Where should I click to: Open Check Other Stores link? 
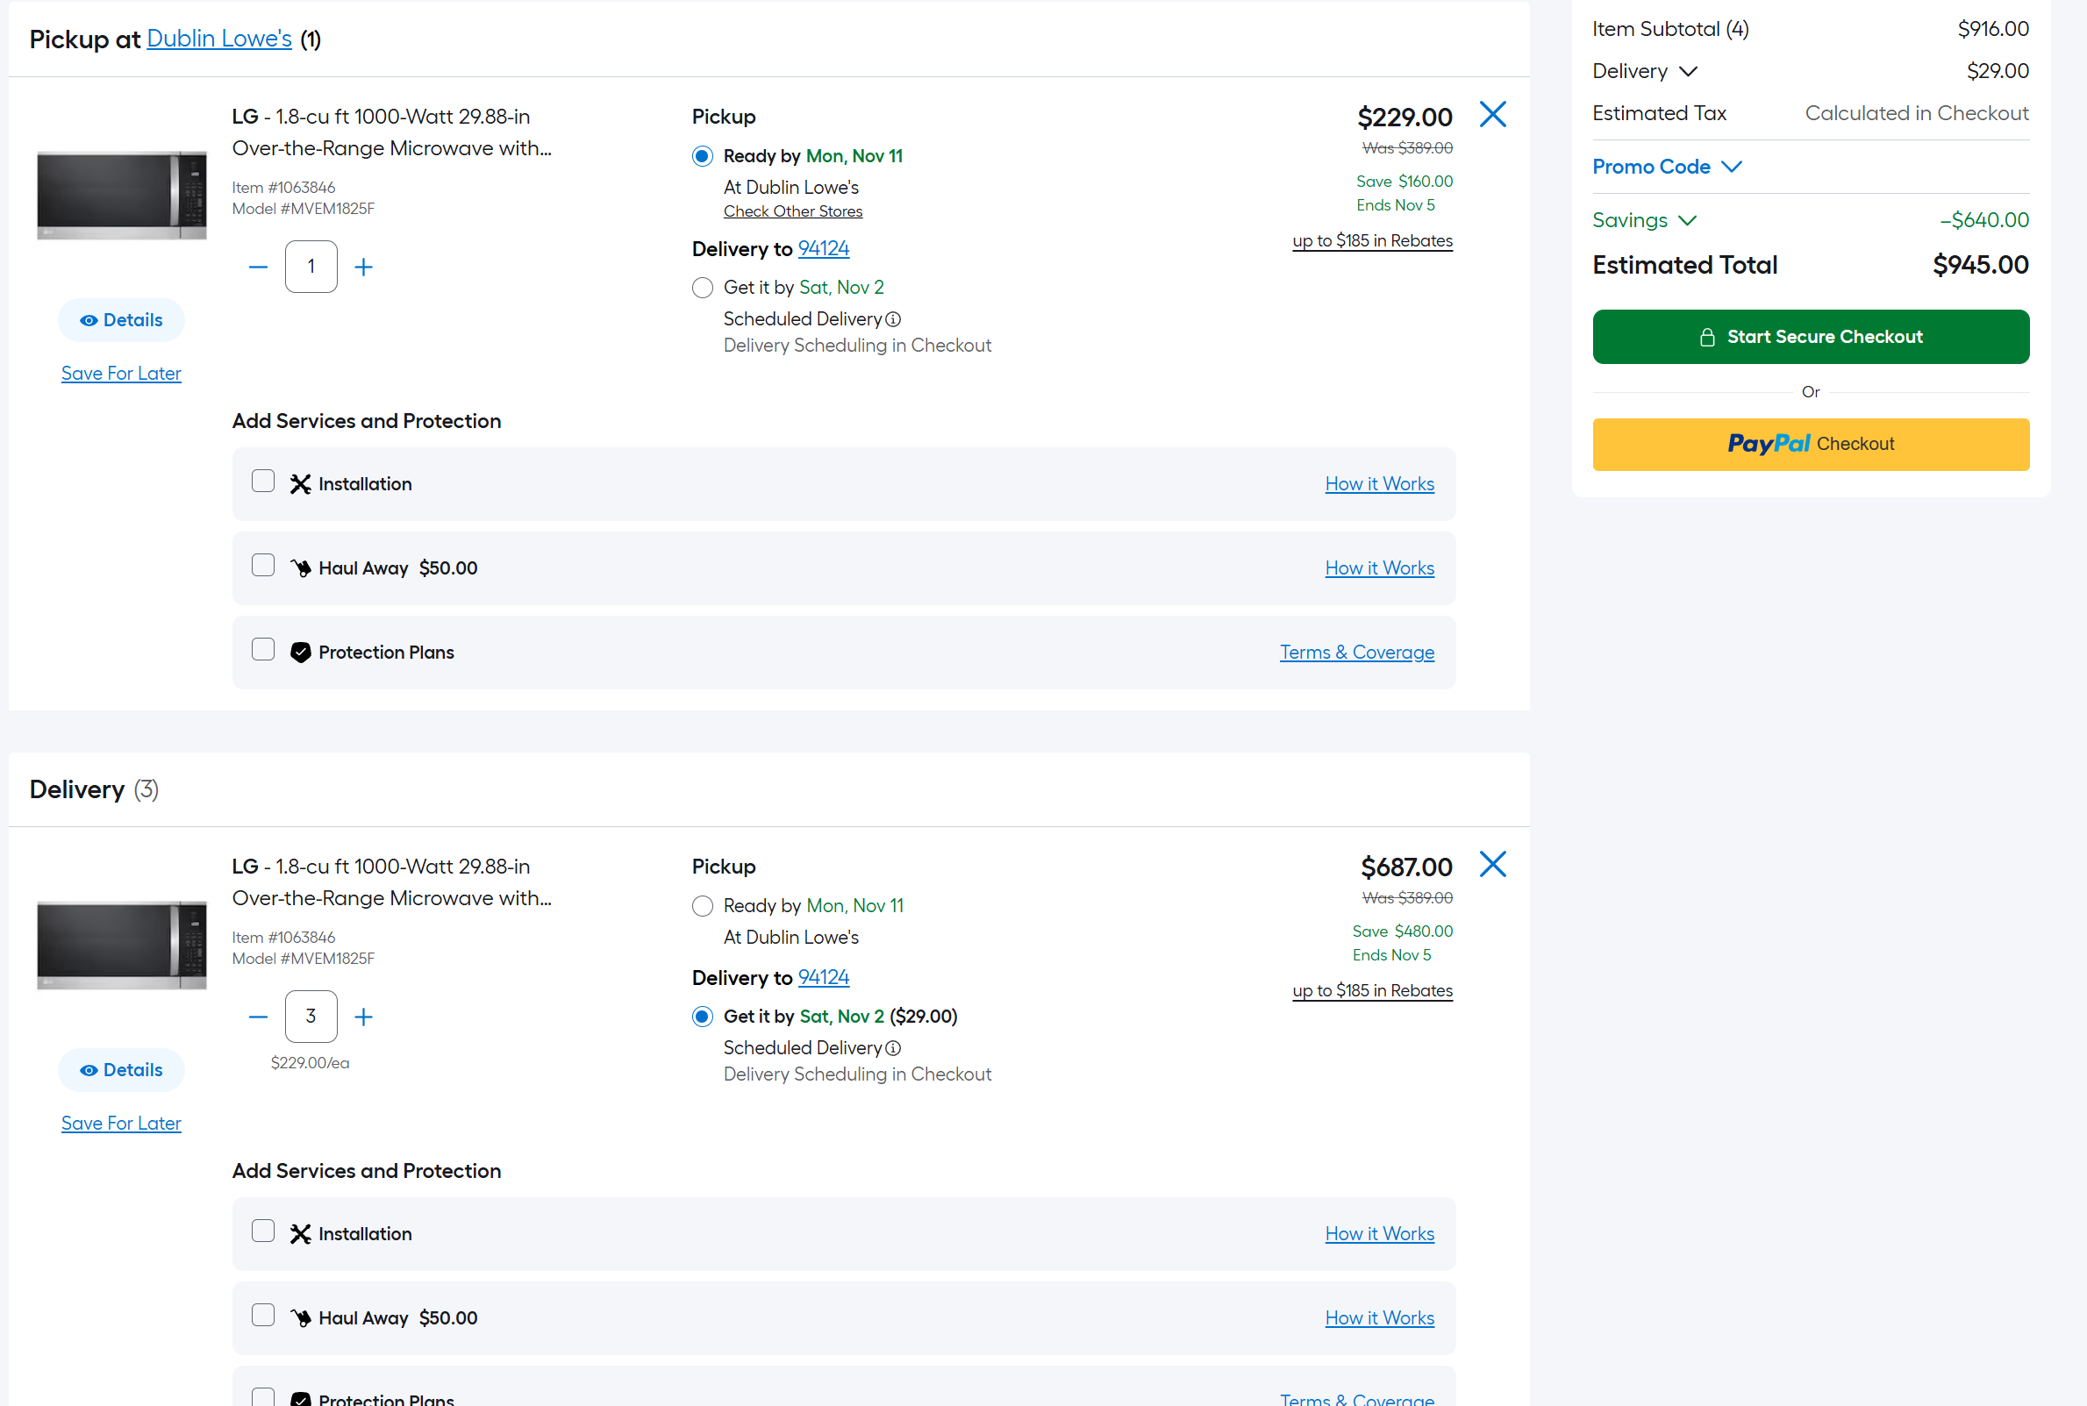click(793, 211)
